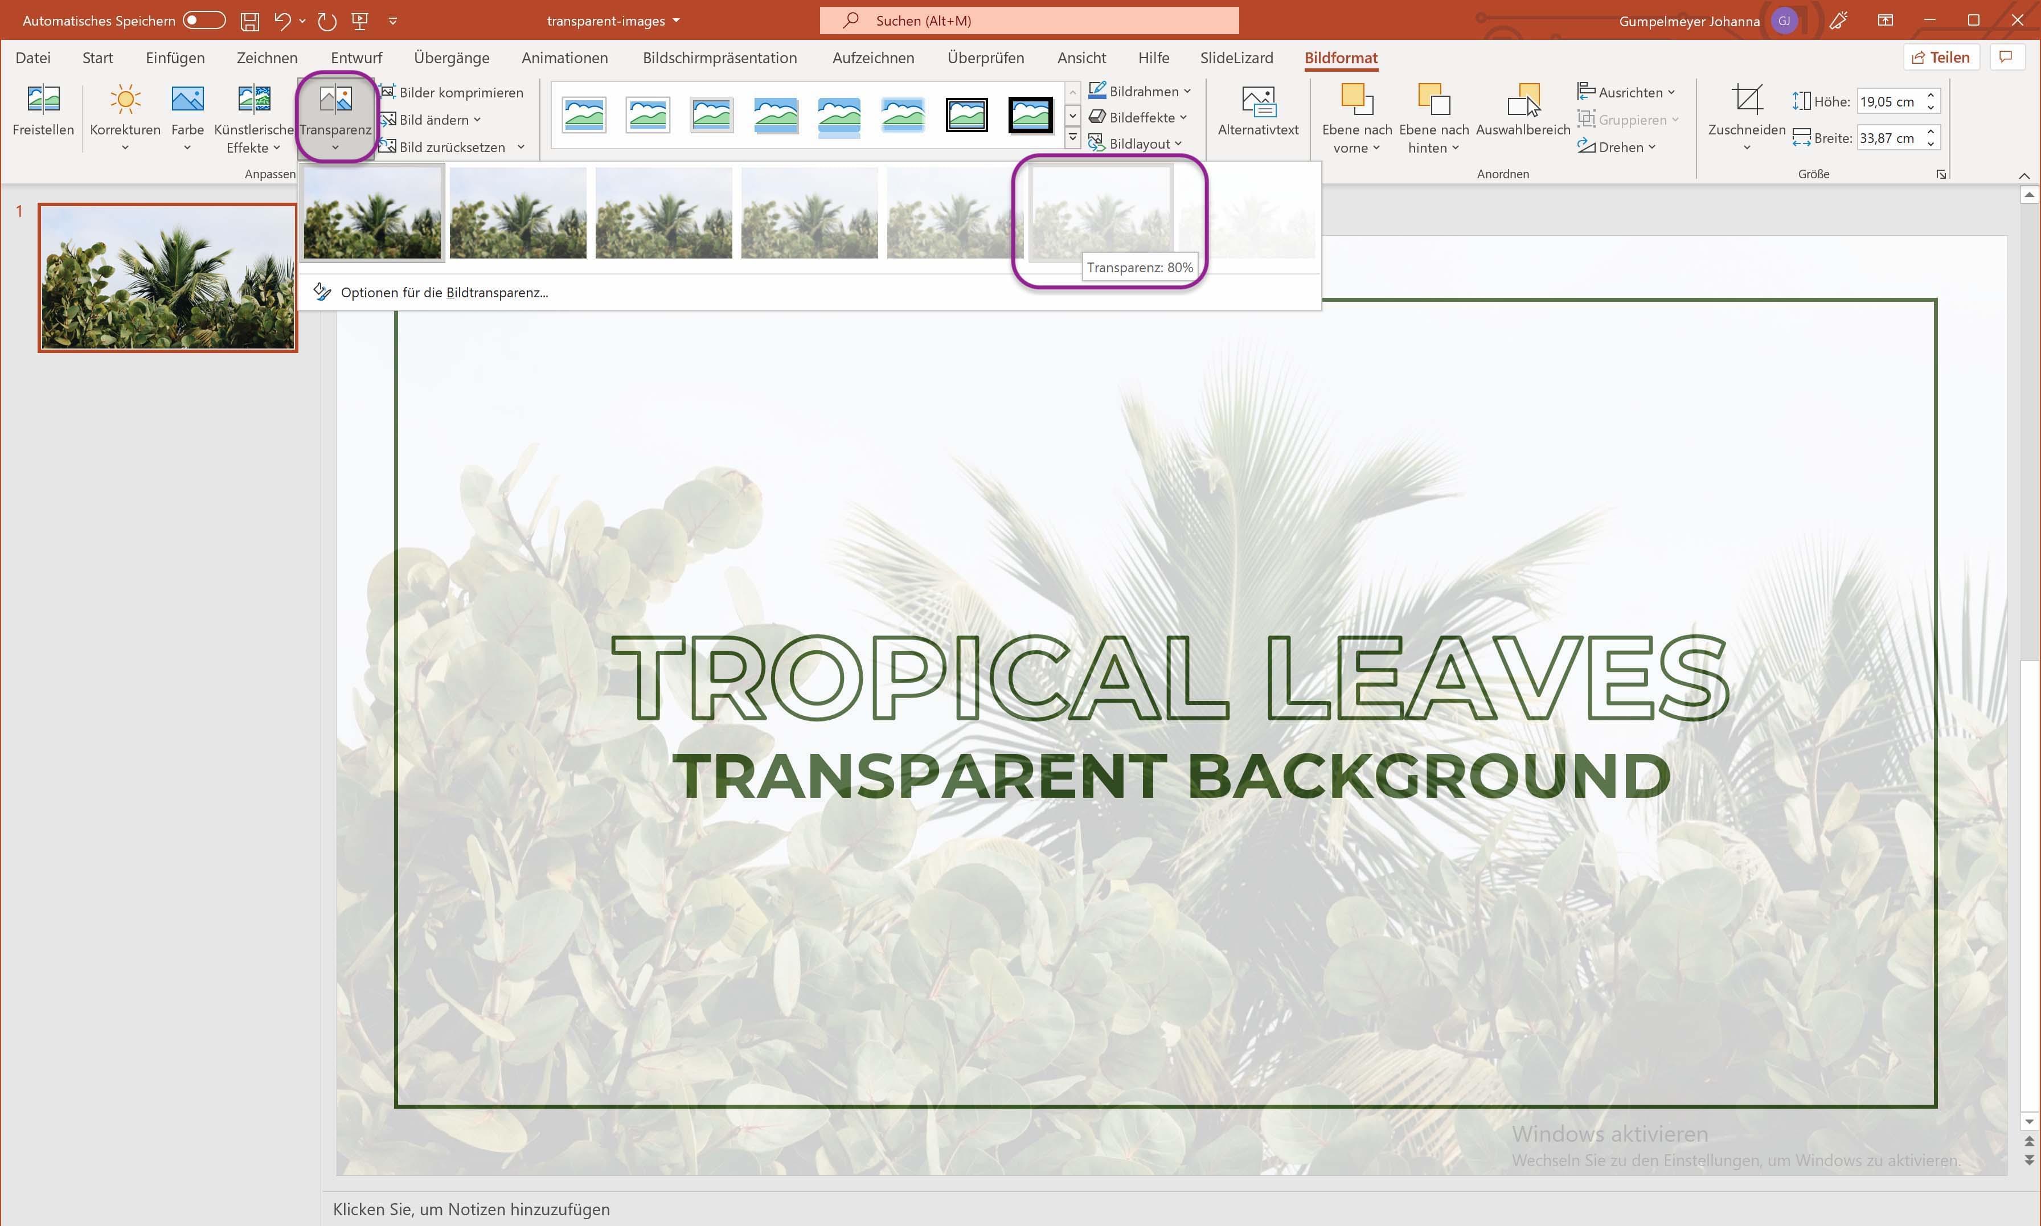Click Künstlerische Effekte
This screenshot has width=2041, height=1226.
253,116
